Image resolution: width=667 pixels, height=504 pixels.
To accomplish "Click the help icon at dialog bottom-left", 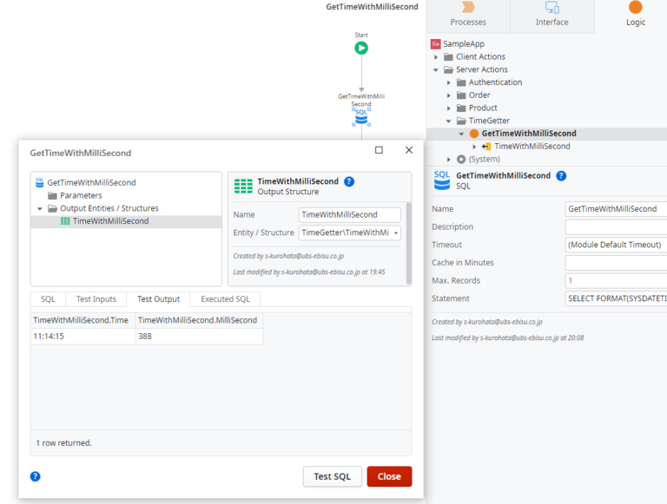I will coord(36,476).
